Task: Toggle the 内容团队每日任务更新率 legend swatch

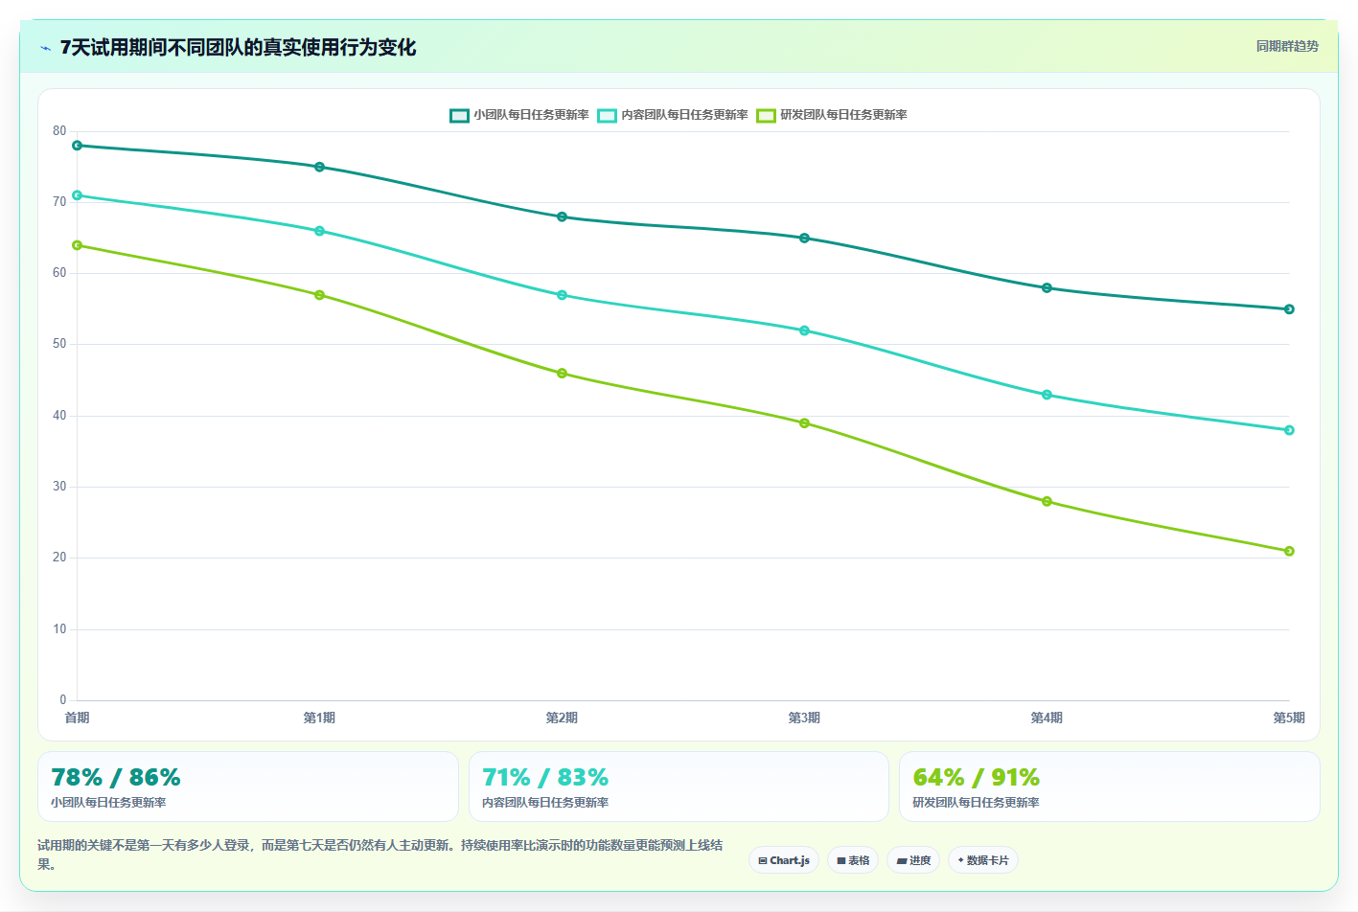Action: point(607,115)
